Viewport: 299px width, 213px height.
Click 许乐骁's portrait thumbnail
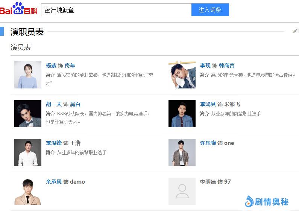[x=182, y=152]
